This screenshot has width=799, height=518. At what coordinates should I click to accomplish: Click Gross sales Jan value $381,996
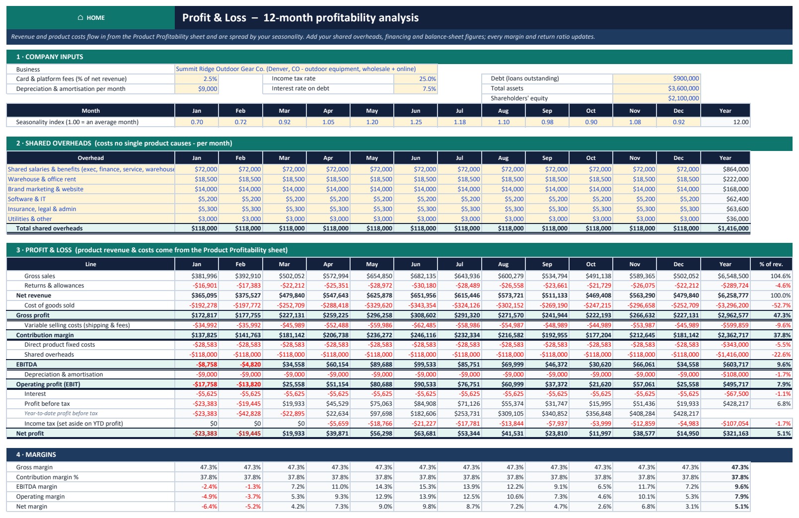point(197,276)
